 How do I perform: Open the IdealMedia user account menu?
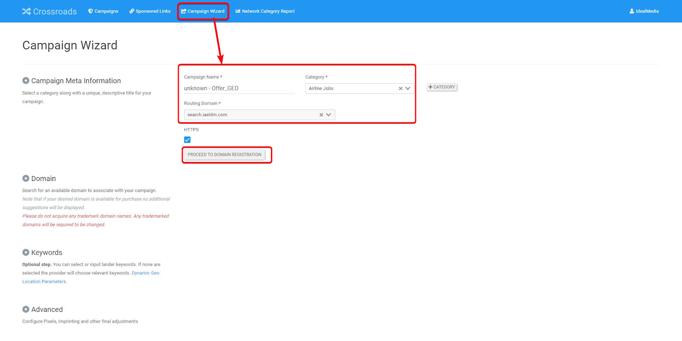pos(644,11)
